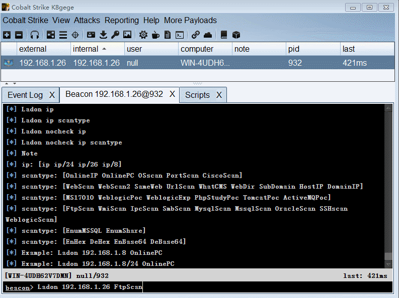Click the host file chain link icon
The height and width of the screenshot is (298, 399).
point(195,35)
